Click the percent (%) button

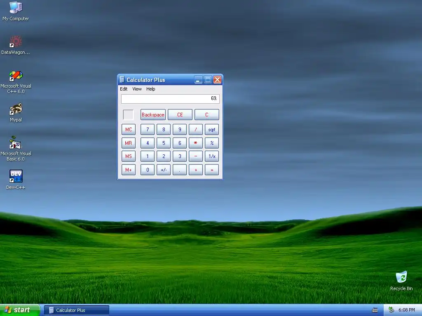[x=212, y=143]
